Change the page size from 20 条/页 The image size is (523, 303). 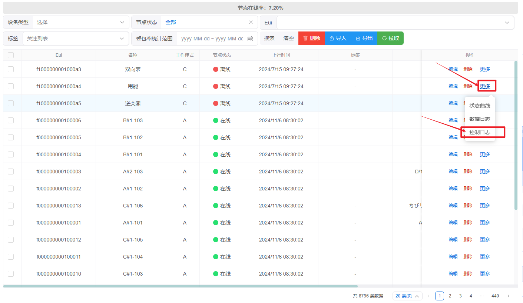point(407,296)
